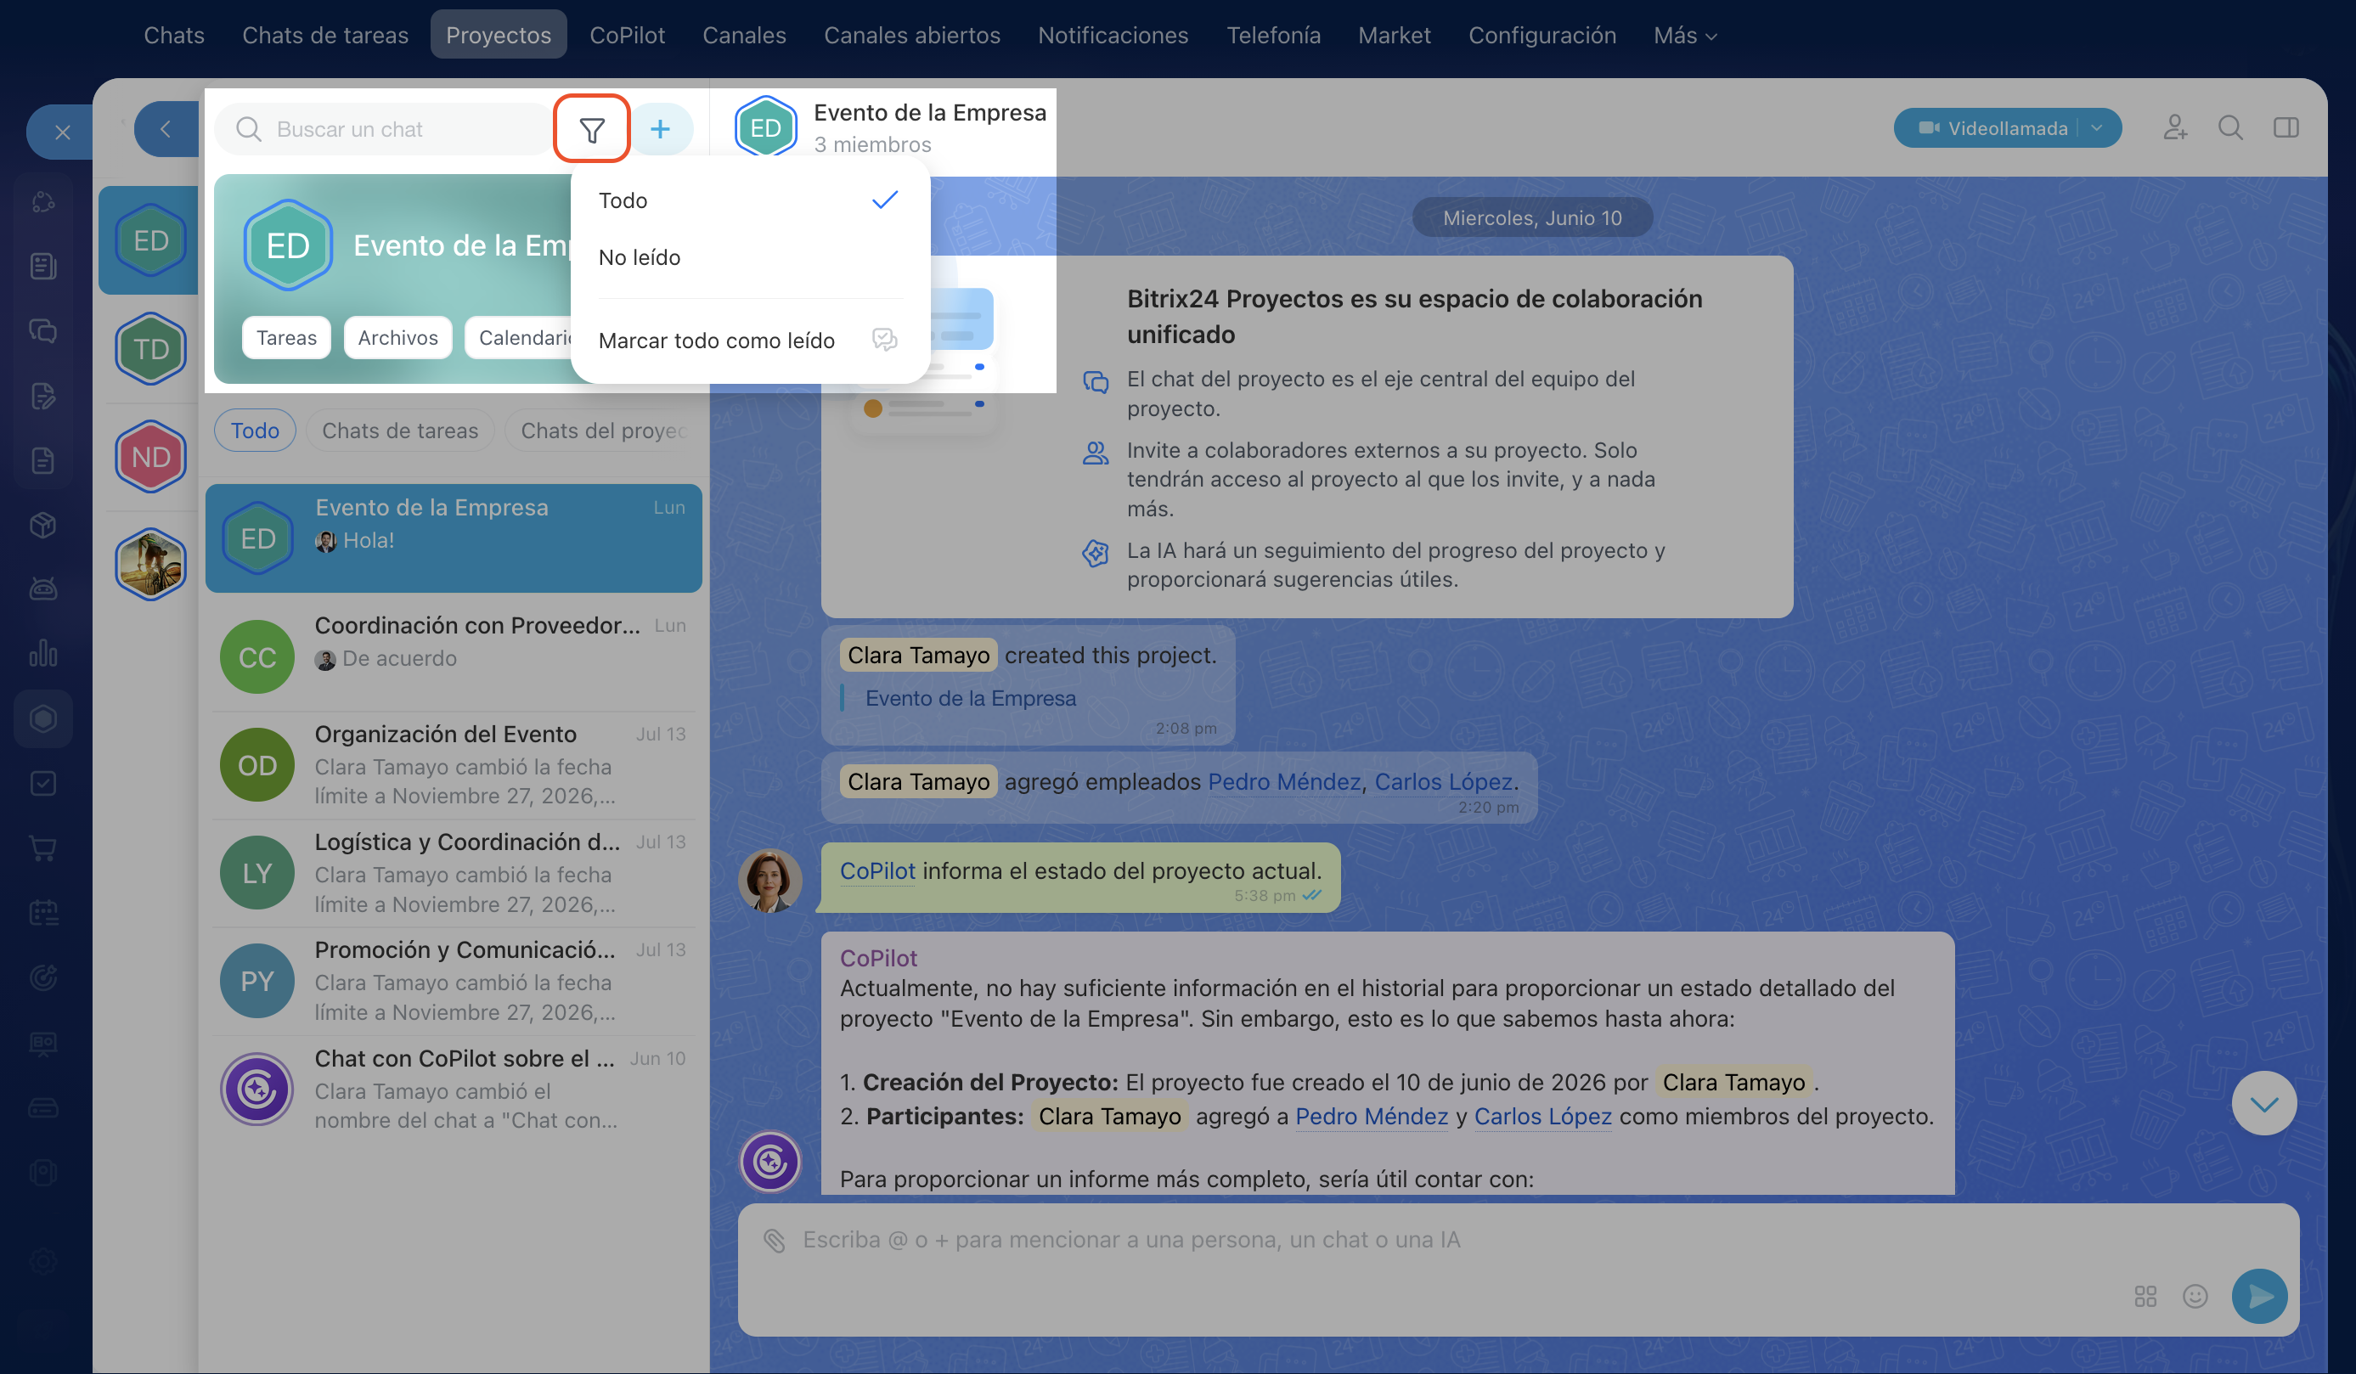Go back using the left chevron button
Image resolution: width=2356 pixels, height=1374 pixels.
(166, 129)
